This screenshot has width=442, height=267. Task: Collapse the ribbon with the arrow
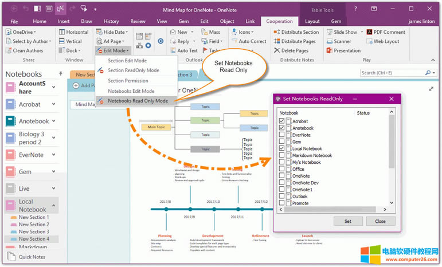(433, 60)
